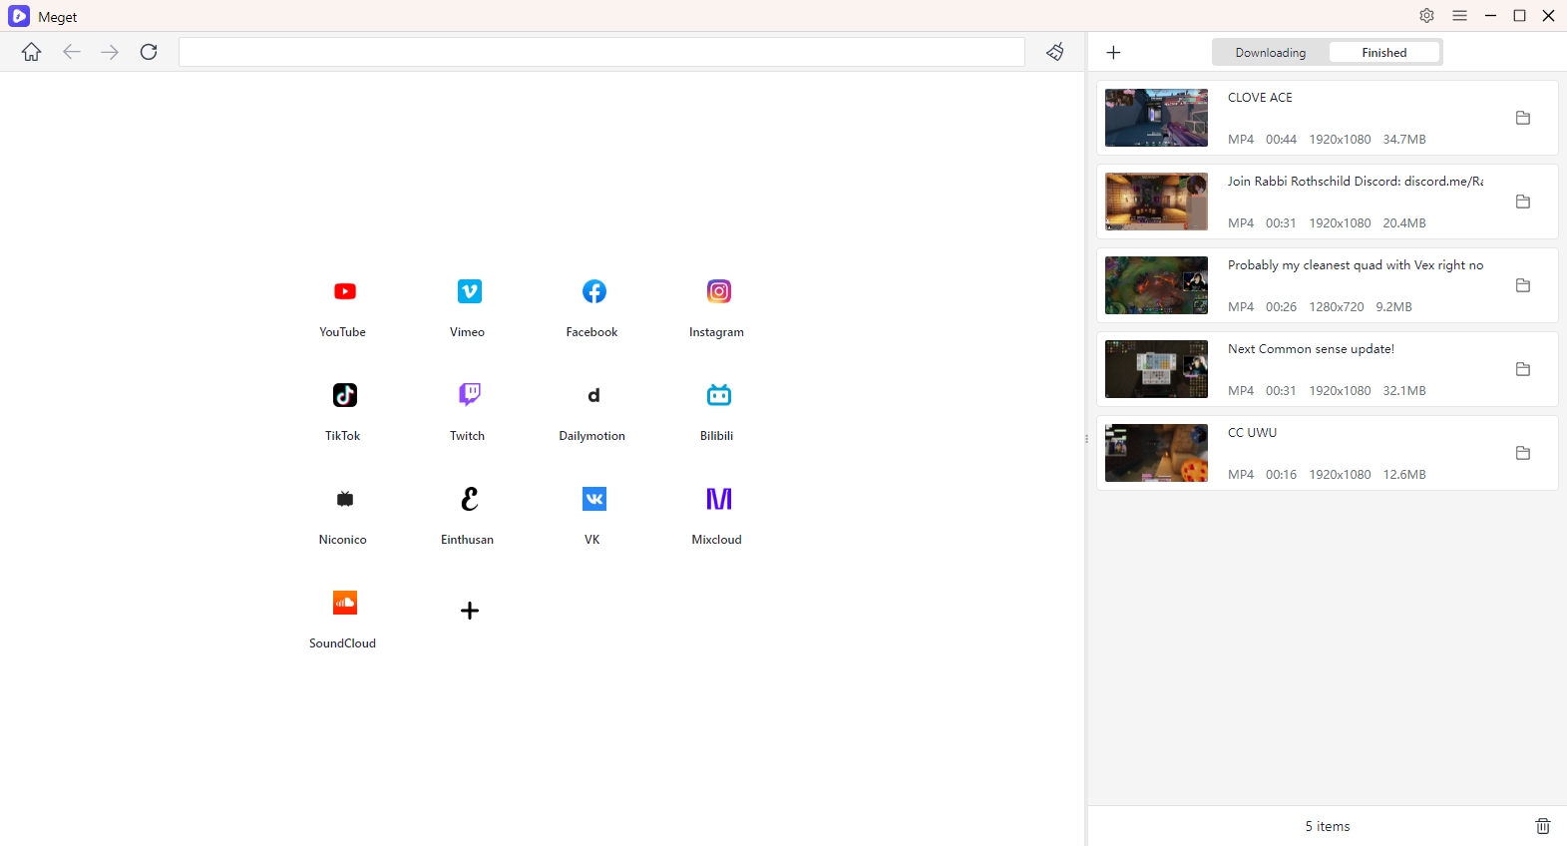Click the 34.7MB file size value
Screen dimensions: 1567x846
click(1404, 140)
